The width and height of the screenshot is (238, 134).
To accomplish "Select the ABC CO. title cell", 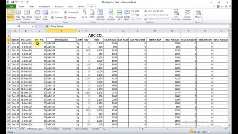I will 95,35.
